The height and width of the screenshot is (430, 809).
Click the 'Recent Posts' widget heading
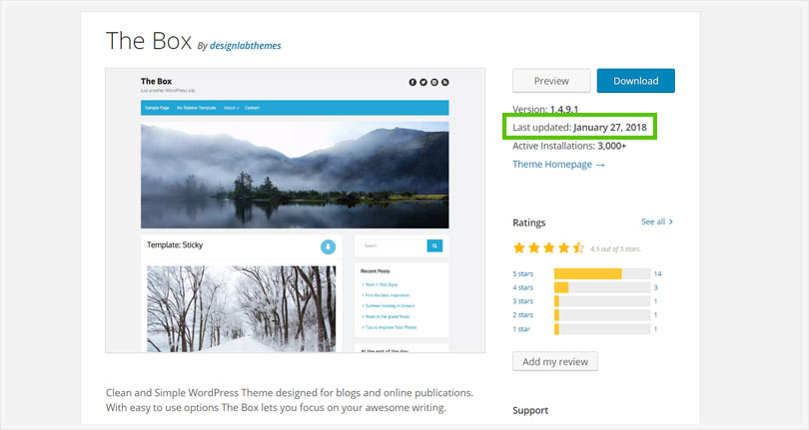[x=376, y=271]
